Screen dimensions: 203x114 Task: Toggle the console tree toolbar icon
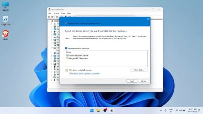pyautogui.click(x=57, y=17)
